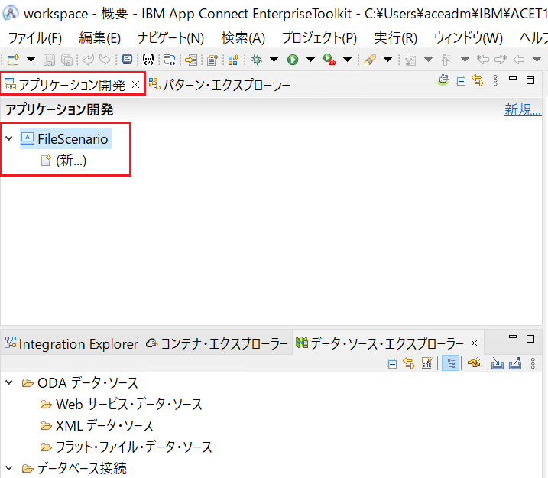Screen dimensions: 548x478
Task: Click the Export connection profiles icon
Action: 515,363
